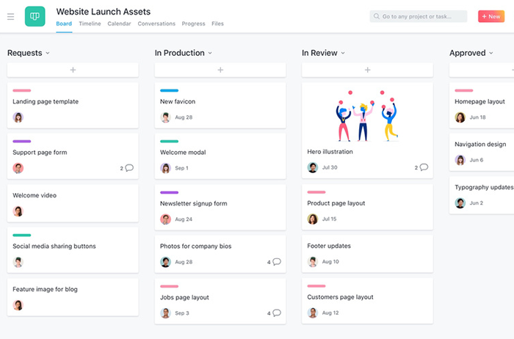Click assignee avatar on Jobs page layout
Image resolution: width=514 pixels, height=339 pixels.
[x=165, y=313]
